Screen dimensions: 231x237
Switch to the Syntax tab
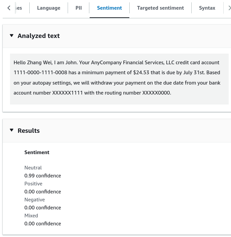tap(207, 8)
